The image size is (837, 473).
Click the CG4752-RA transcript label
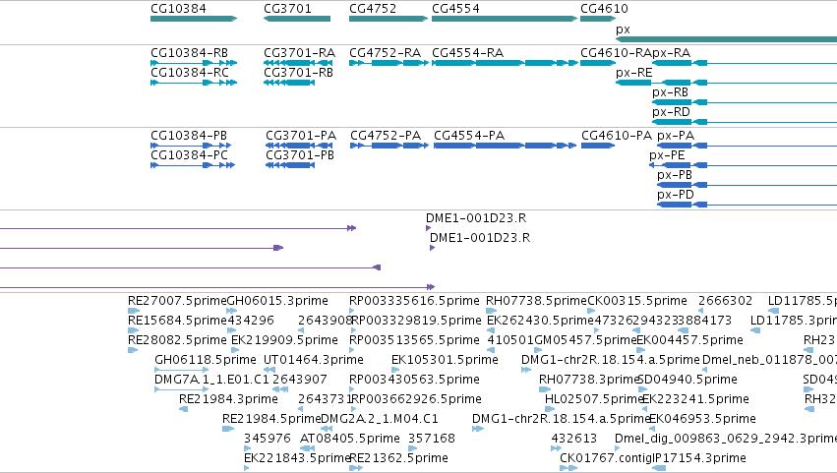385,53
